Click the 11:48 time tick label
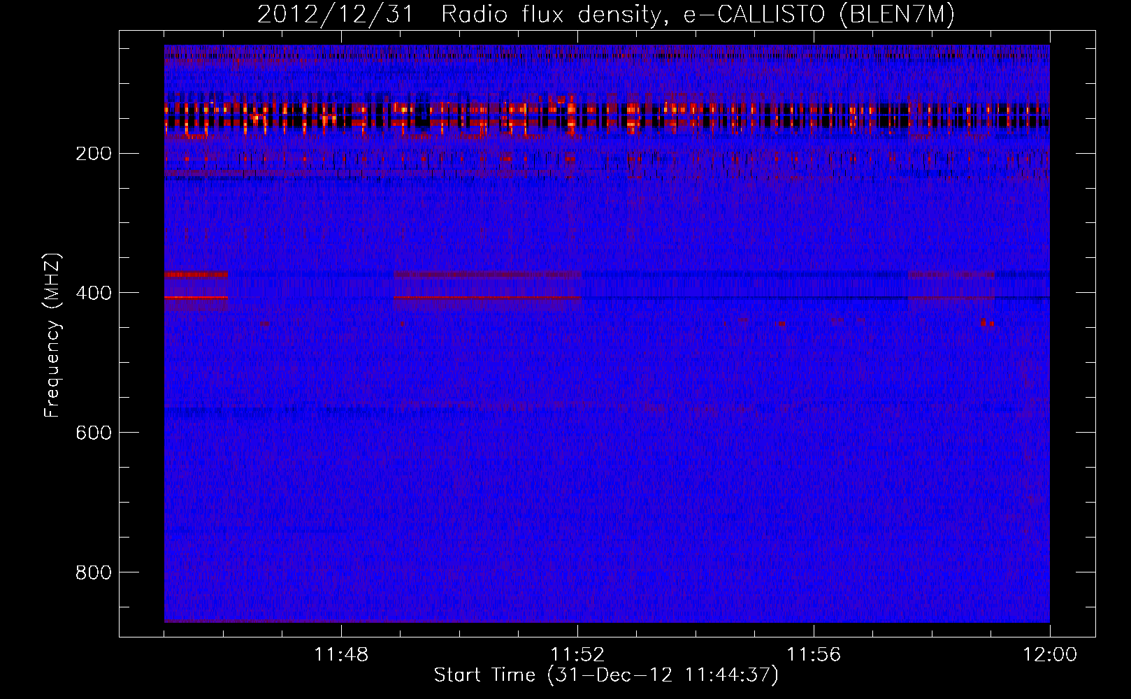The width and height of the screenshot is (1131, 699). coord(341,655)
